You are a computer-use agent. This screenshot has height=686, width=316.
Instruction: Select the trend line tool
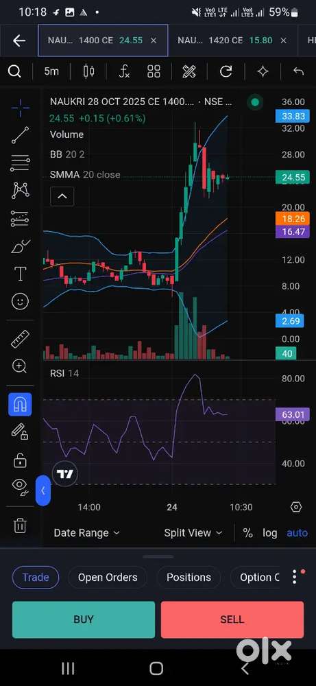(20, 135)
